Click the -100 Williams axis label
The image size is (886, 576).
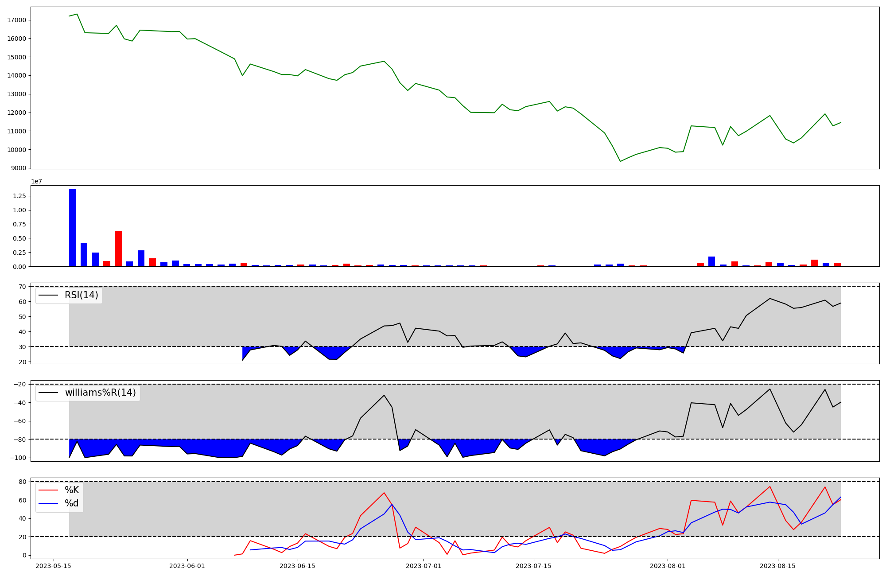18,458
